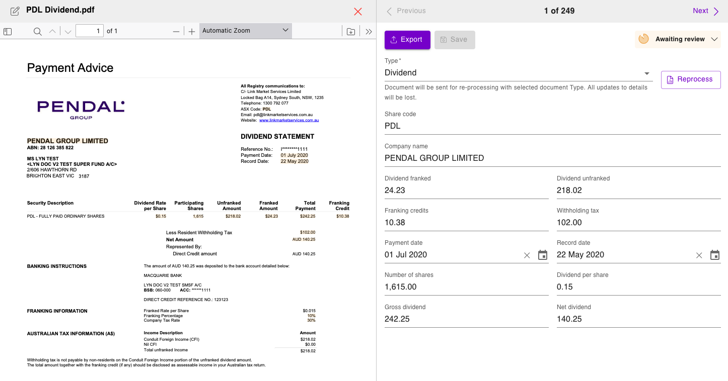Edit the Share code field

(x=553, y=126)
